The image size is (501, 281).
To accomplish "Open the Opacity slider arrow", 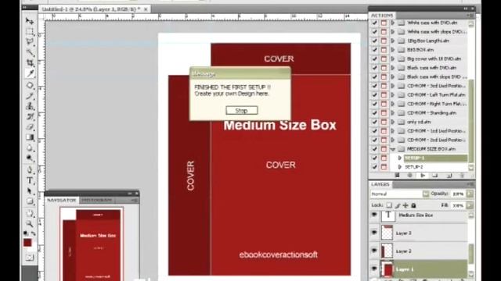I will tap(470, 194).
